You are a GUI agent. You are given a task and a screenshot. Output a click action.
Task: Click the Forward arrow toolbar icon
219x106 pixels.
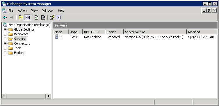pyautogui.click(x=12, y=17)
